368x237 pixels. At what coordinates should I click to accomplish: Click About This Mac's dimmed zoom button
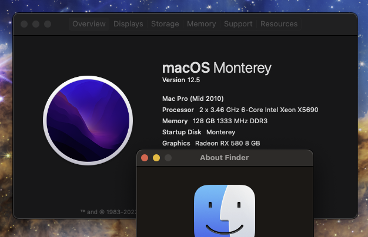pos(48,24)
